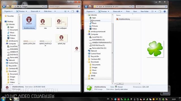Click Forward arrow in Images window
Image resolution: width=181 pixels, height=101 pixels.
click(x=8, y=6)
